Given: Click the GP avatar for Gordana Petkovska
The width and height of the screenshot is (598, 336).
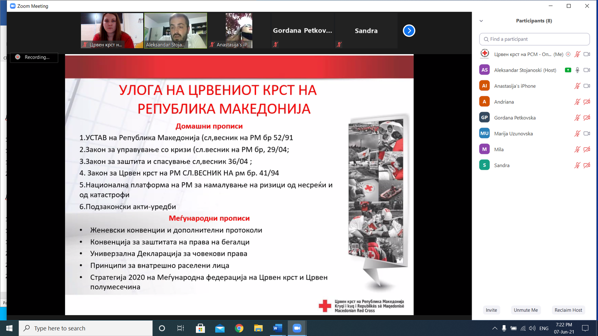Looking at the screenshot, I should click(x=484, y=118).
